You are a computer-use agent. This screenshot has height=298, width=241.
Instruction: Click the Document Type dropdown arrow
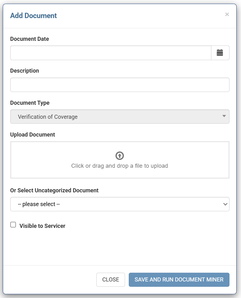tap(224, 116)
